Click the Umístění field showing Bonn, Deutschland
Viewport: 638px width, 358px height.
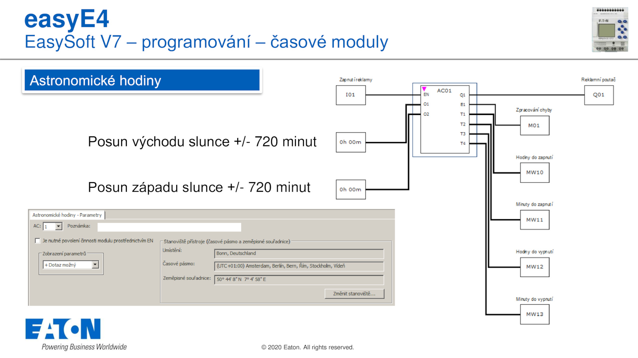[299, 253]
